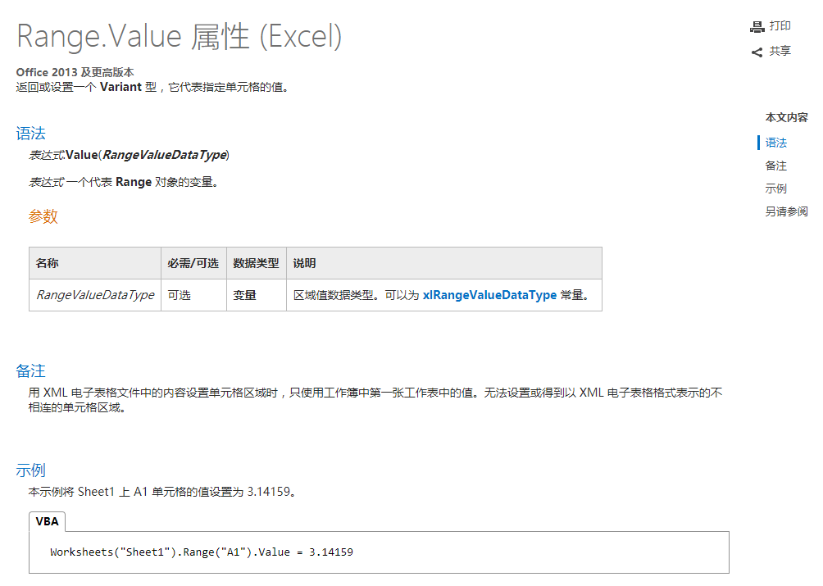Click the RangeValueDataType table cell
Screen dimensions: 823x586
(95, 295)
